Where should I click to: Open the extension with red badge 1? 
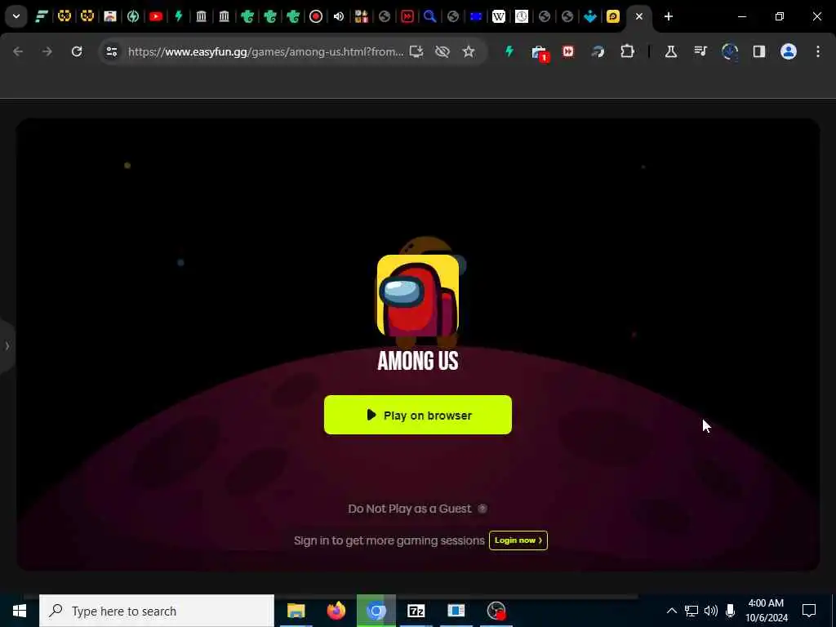[539, 52]
